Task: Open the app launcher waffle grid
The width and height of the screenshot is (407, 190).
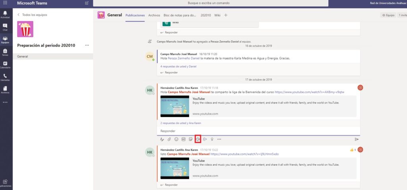Action: [x=5, y=3]
